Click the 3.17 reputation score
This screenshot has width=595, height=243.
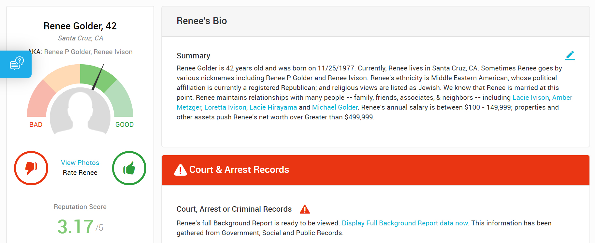76,226
